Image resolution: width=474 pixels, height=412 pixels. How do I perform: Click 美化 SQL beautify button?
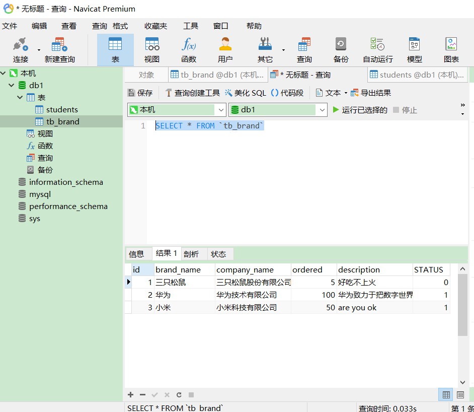(x=245, y=93)
